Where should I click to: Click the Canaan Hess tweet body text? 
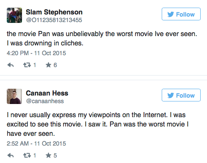pyautogui.click(x=98, y=124)
